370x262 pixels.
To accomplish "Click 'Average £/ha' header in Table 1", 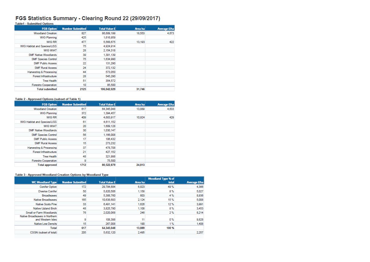I will 166,29.
